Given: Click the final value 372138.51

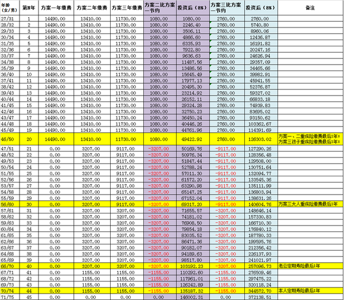Looking at the screenshot, I should (261, 297).
